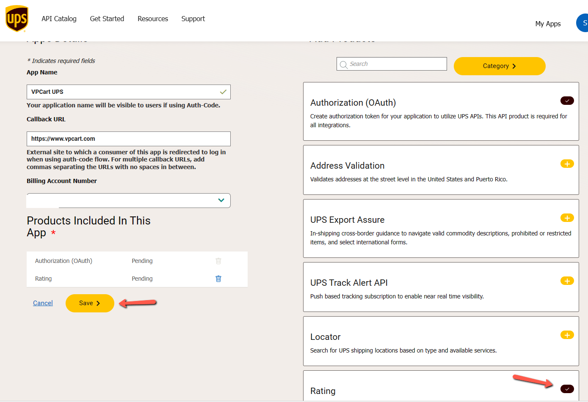
Task: Delete Rating product with trash icon
Action: pos(218,279)
